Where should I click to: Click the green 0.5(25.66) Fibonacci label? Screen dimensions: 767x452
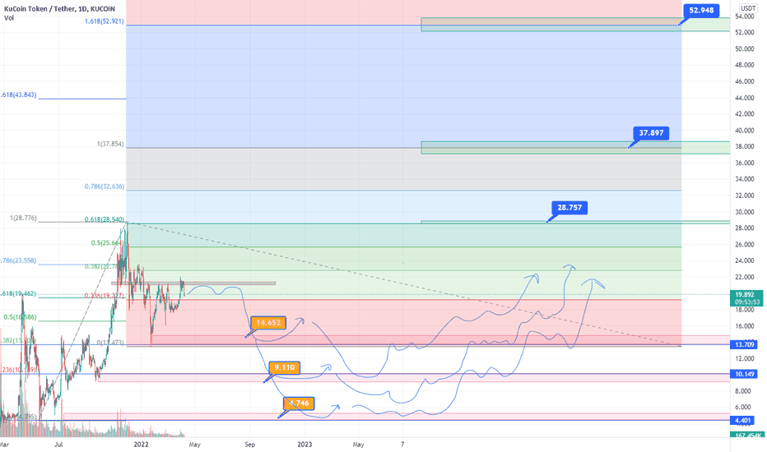coord(106,243)
